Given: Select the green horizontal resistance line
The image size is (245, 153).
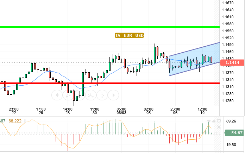Looking at the screenshot, I should pos(110,27).
